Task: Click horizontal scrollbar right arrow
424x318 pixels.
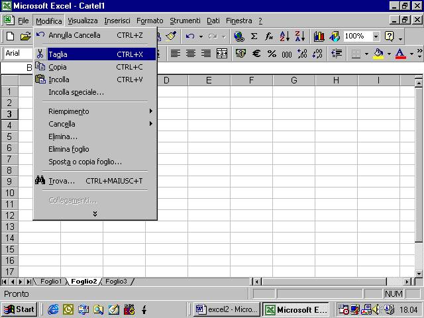Action: coord(407,282)
